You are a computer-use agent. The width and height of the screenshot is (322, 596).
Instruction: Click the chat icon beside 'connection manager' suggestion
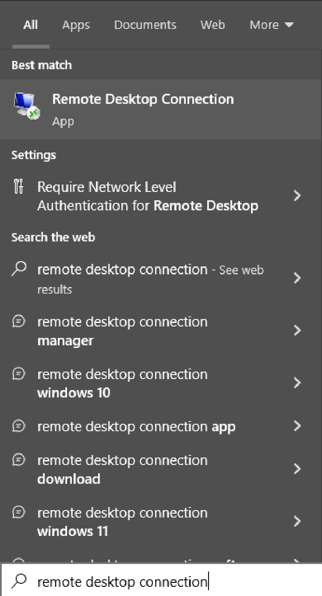coord(18,322)
